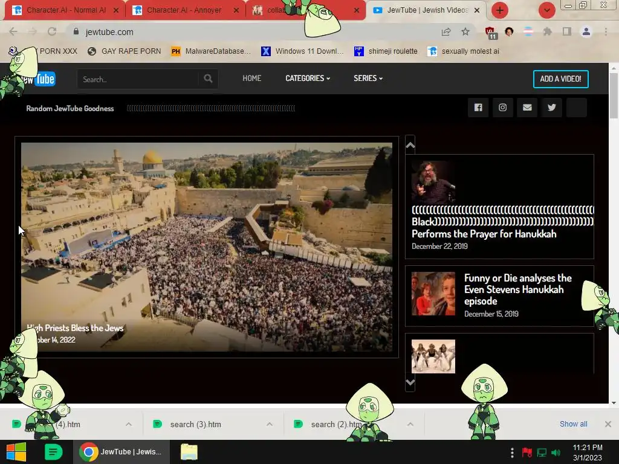Click the site search magnifier icon
The width and height of the screenshot is (619, 464).
pyautogui.click(x=208, y=79)
